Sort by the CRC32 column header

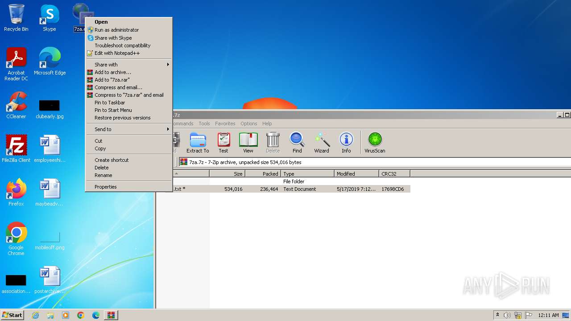pos(394,174)
